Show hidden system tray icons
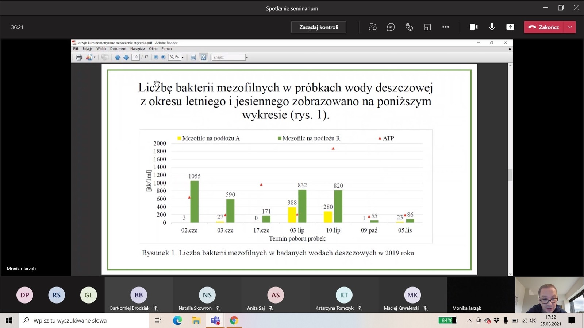 469,321
